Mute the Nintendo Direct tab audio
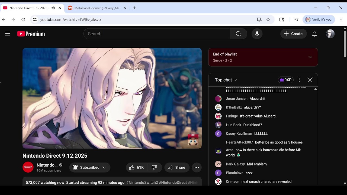 click(53, 8)
